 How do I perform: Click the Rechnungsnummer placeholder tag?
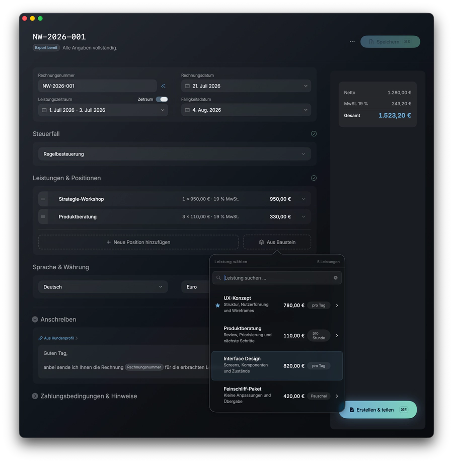click(144, 367)
